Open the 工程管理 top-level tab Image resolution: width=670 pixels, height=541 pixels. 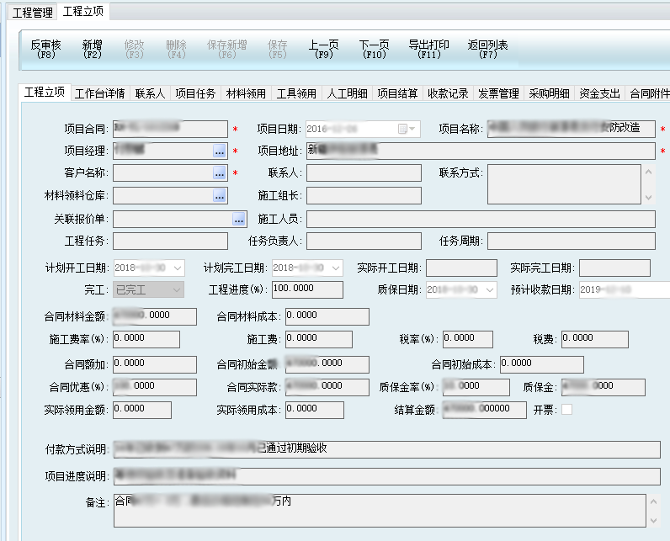32,13
